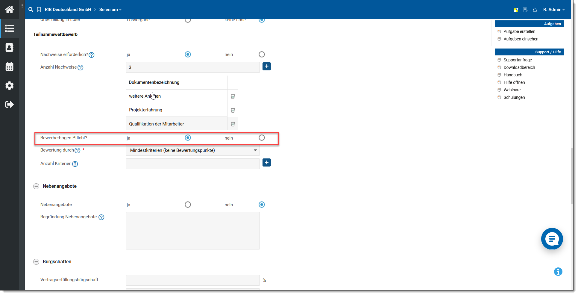Viewport: 578px width, 295px height.
Task: Click the Anzahl Nachweise field
Action: point(193,67)
